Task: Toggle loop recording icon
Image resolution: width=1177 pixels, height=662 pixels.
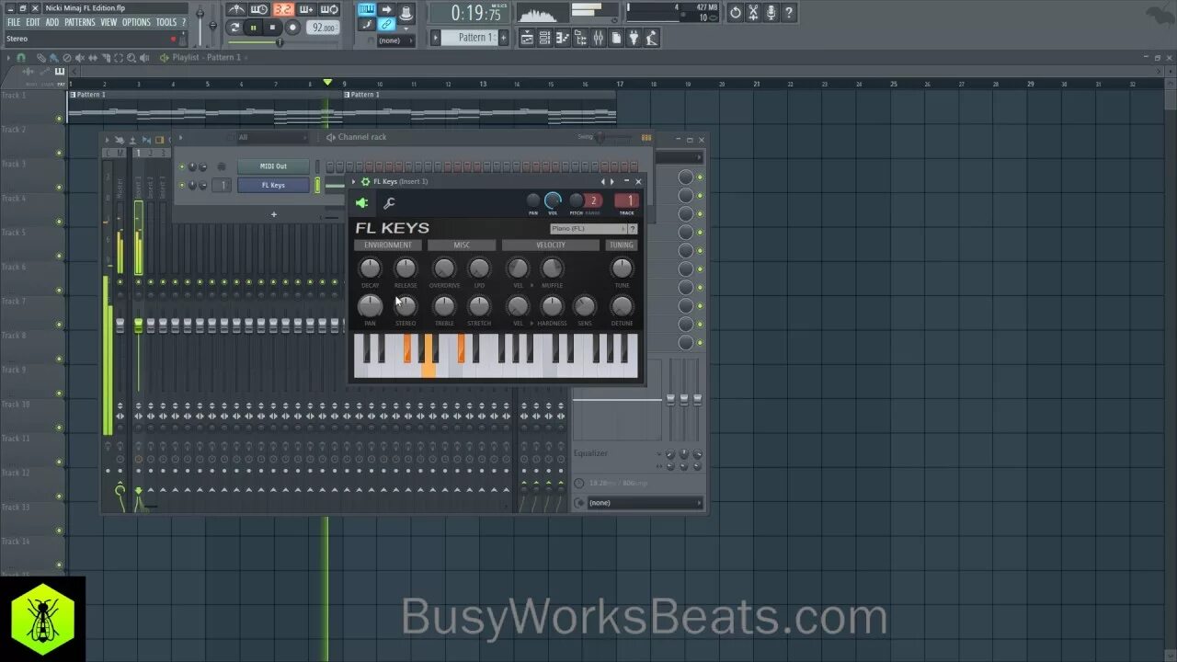Action: pos(329,9)
